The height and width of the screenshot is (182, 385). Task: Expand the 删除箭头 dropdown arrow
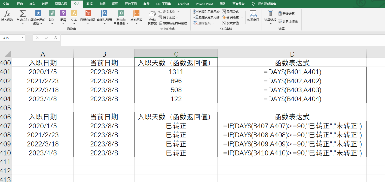pyautogui.click(x=214, y=23)
